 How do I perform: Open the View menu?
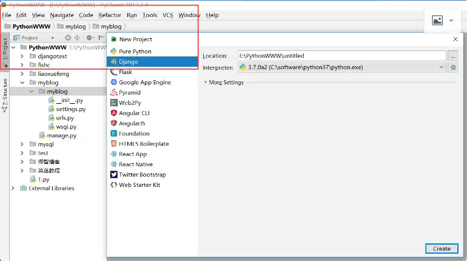click(x=38, y=15)
